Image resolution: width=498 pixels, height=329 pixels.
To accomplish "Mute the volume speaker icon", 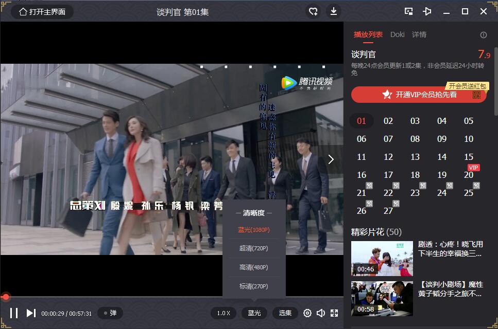I will (321, 313).
